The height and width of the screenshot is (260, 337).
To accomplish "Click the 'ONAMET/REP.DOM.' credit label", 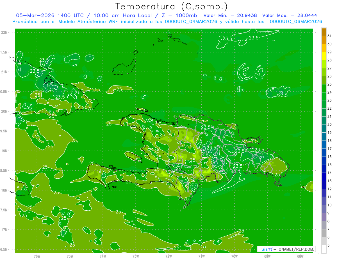I will [296, 249].
